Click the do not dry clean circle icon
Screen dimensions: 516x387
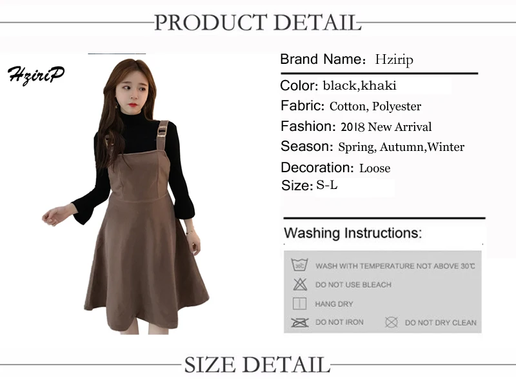click(392, 322)
